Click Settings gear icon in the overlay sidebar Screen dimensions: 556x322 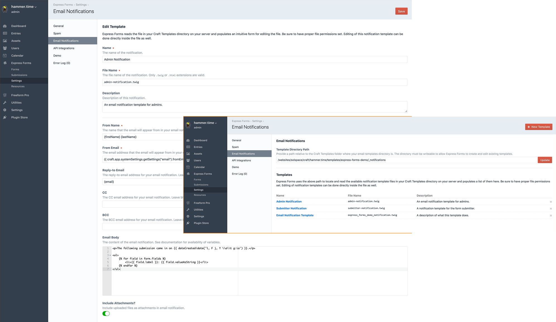click(188, 216)
